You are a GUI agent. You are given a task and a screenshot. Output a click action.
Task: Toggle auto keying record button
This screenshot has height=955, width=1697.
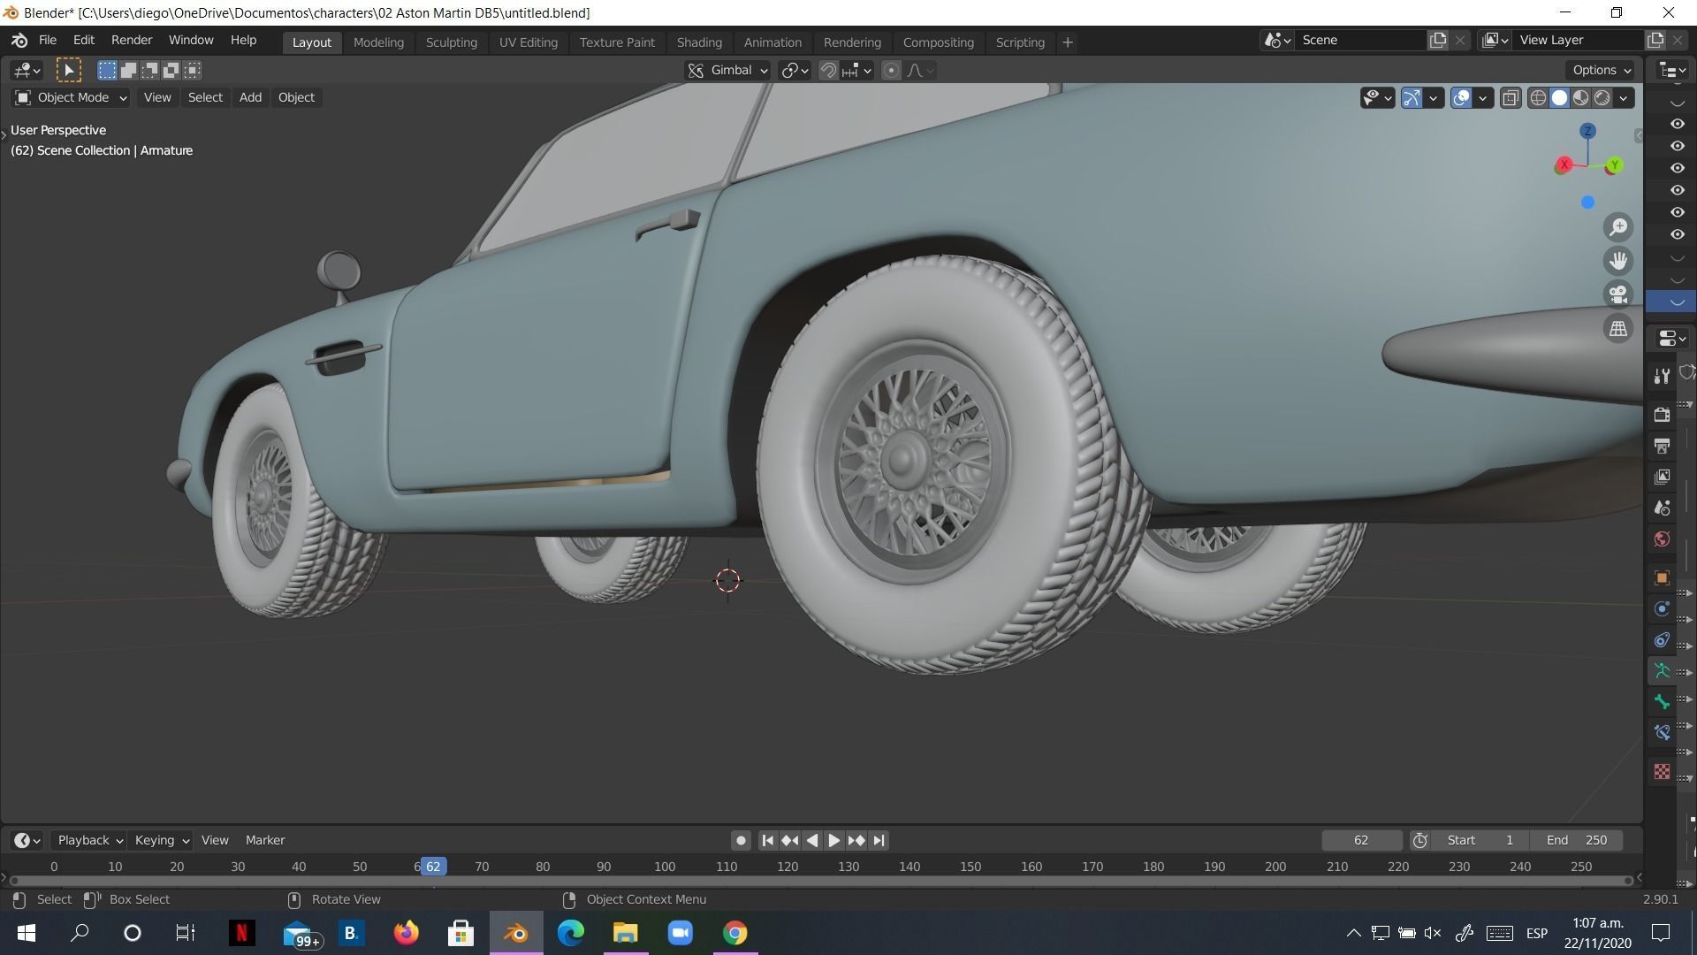click(x=741, y=840)
